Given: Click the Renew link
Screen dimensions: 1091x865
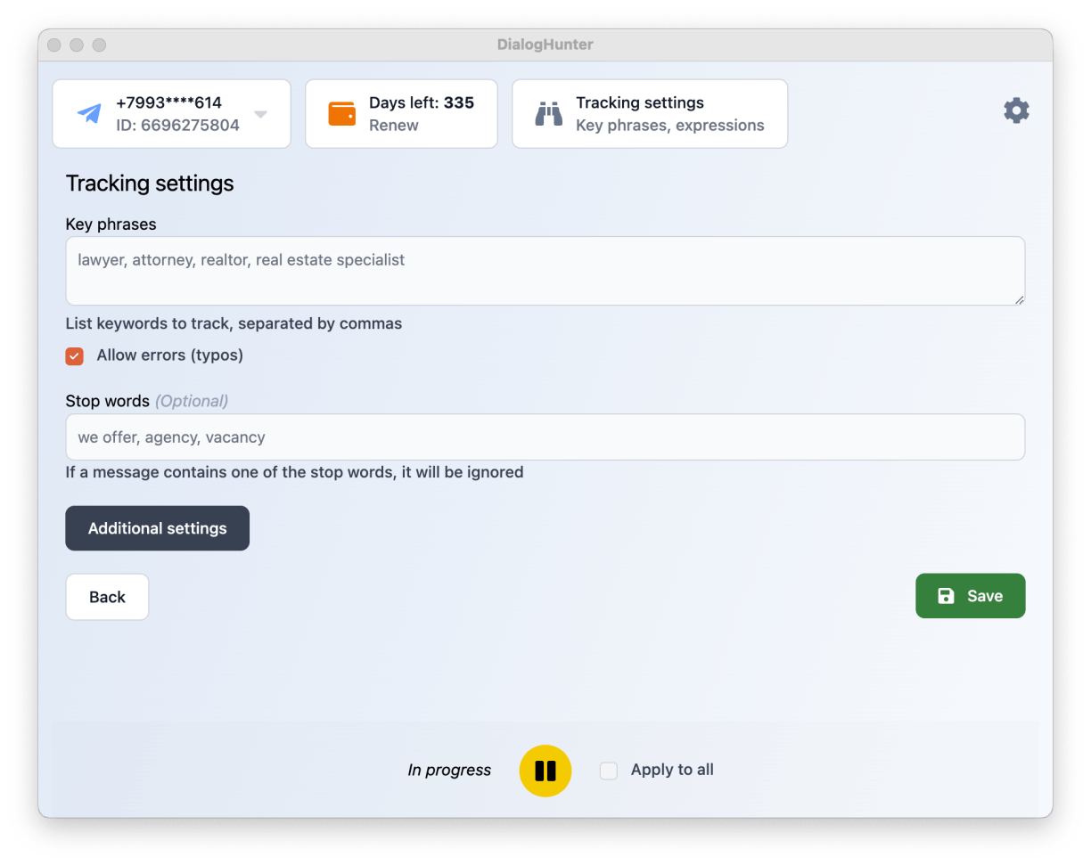Looking at the screenshot, I should 393,126.
